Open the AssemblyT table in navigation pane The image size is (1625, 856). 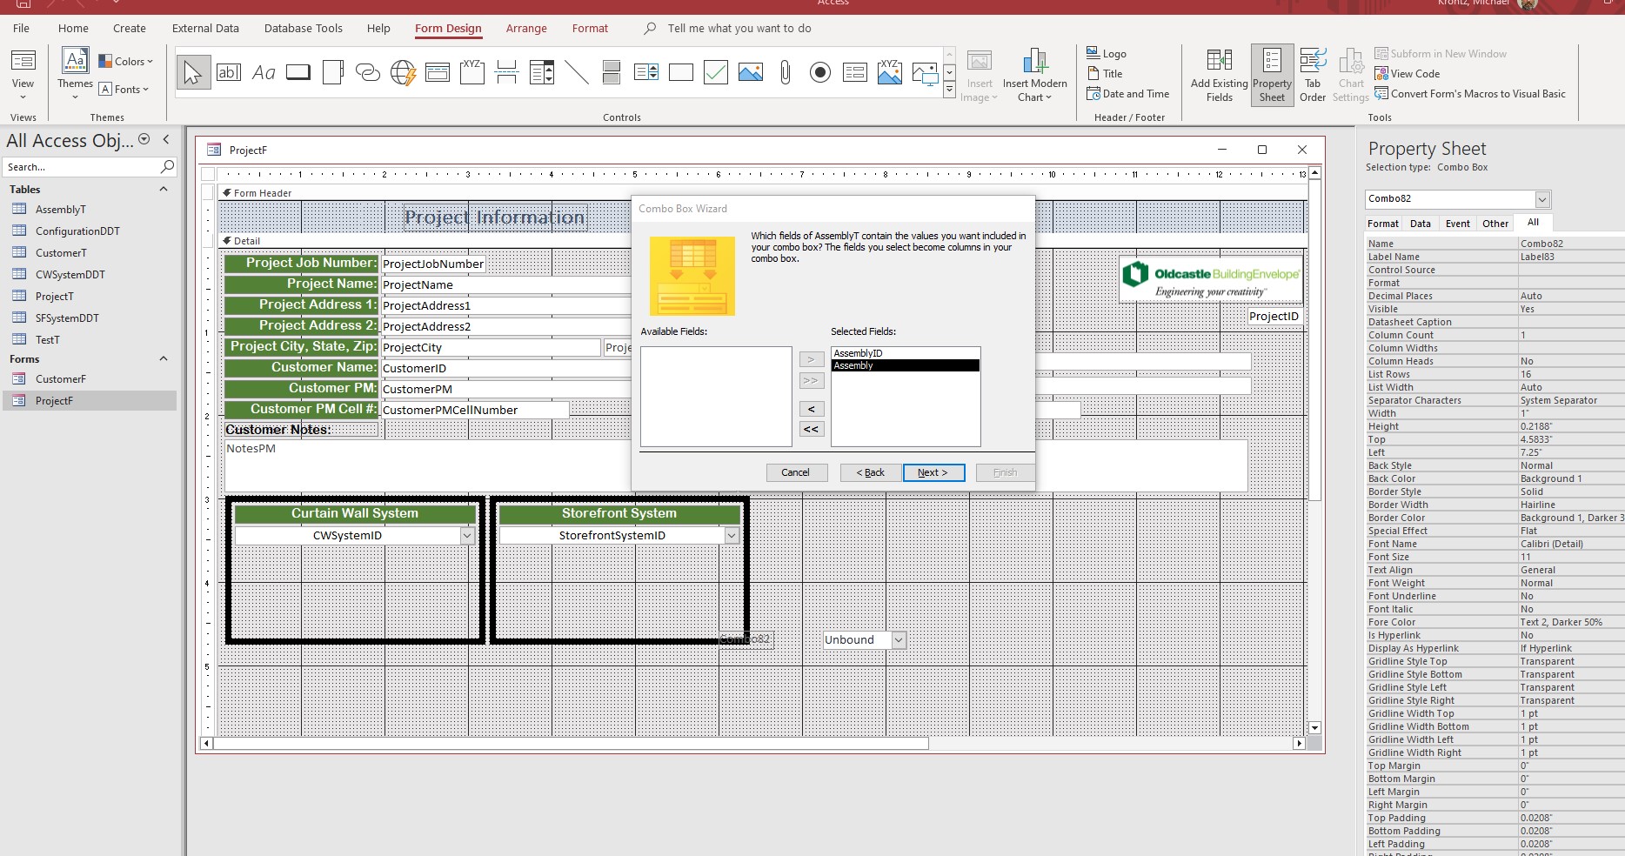[60, 210]
